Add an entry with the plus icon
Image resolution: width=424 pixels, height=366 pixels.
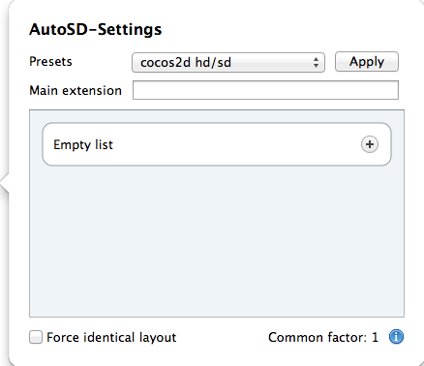370,144
